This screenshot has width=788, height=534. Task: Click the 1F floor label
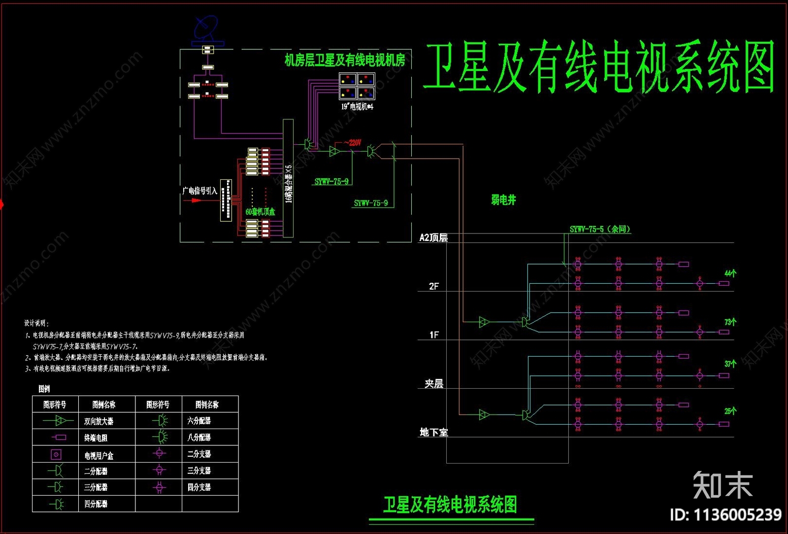433,335
